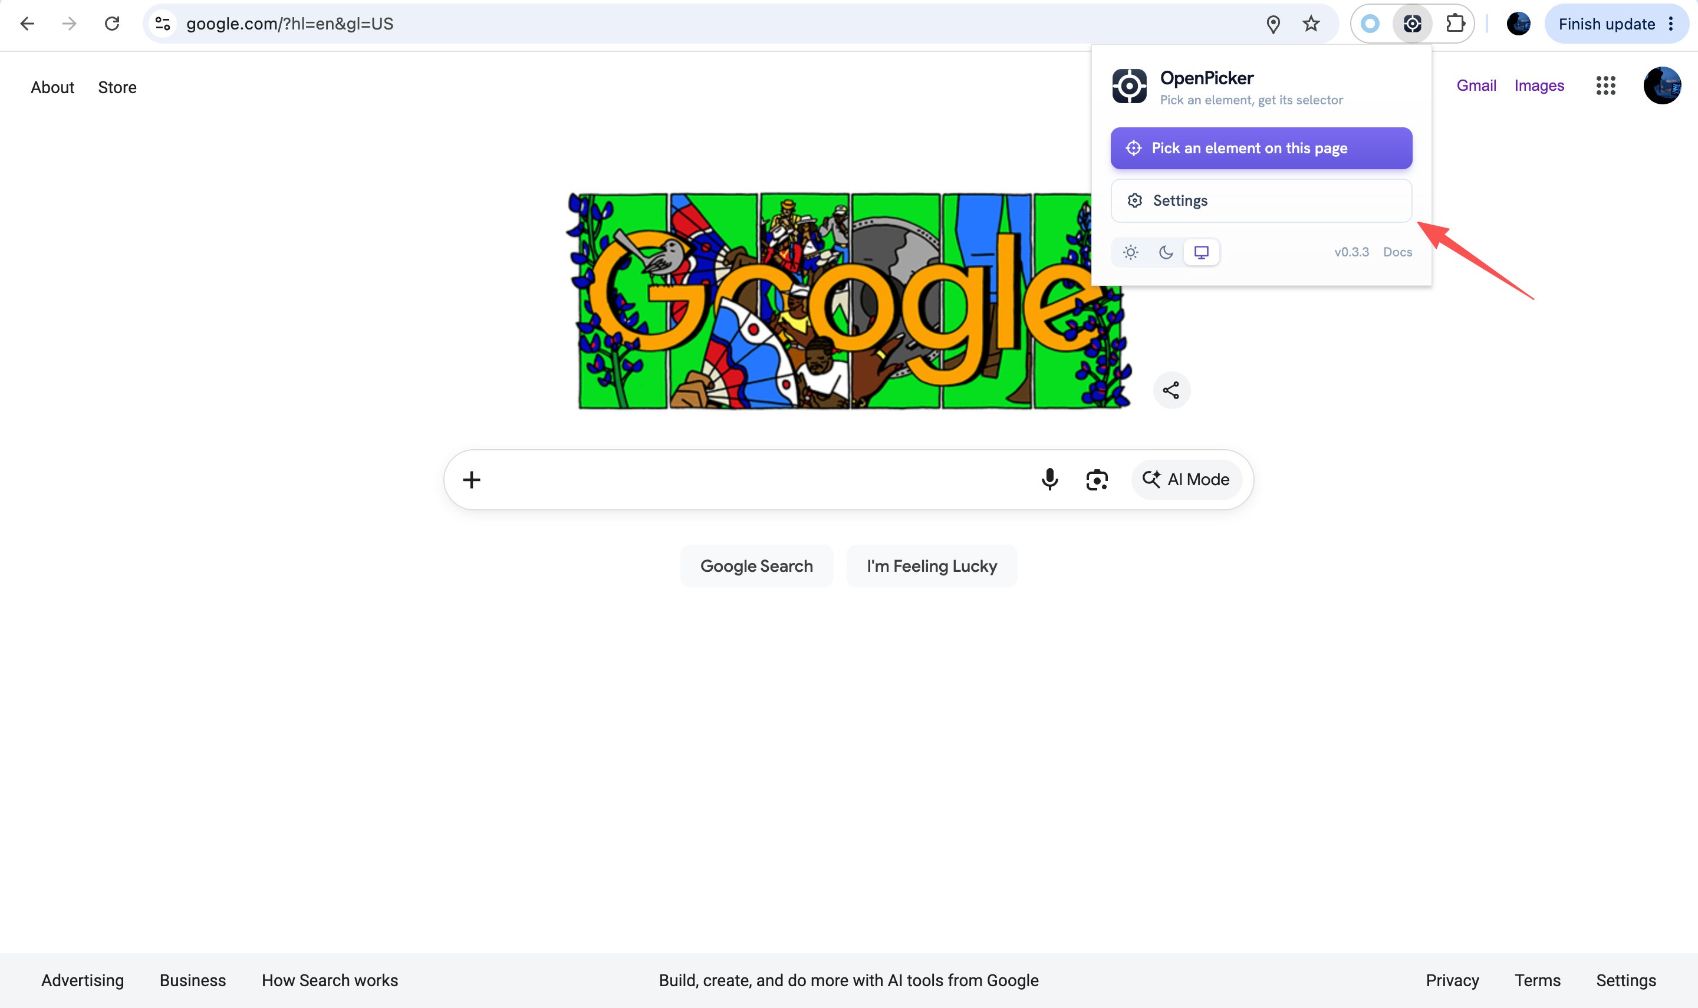The height and width of the screenshot is (1008, 1698).
Task: Click I'm Feeling Lucky button
Action: (x=931, y=566)
